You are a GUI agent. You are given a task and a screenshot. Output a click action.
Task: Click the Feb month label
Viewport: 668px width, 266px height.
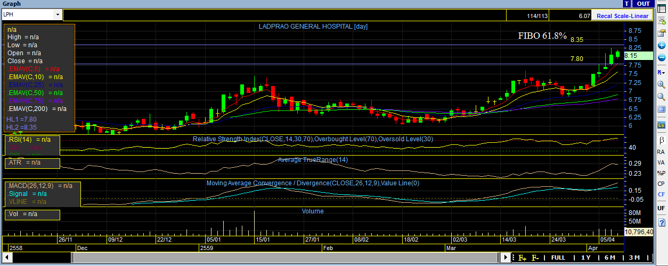coord(328,247)
